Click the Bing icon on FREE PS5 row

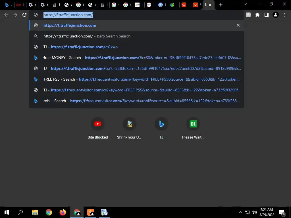[36, 79]
